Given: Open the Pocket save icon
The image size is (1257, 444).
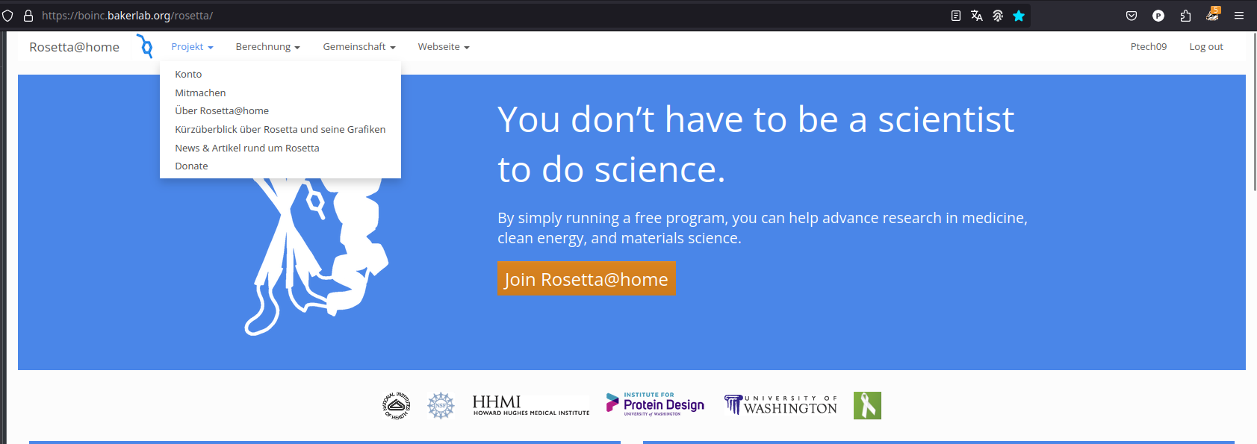Looking at the screenshot, I should point(1132,16).
